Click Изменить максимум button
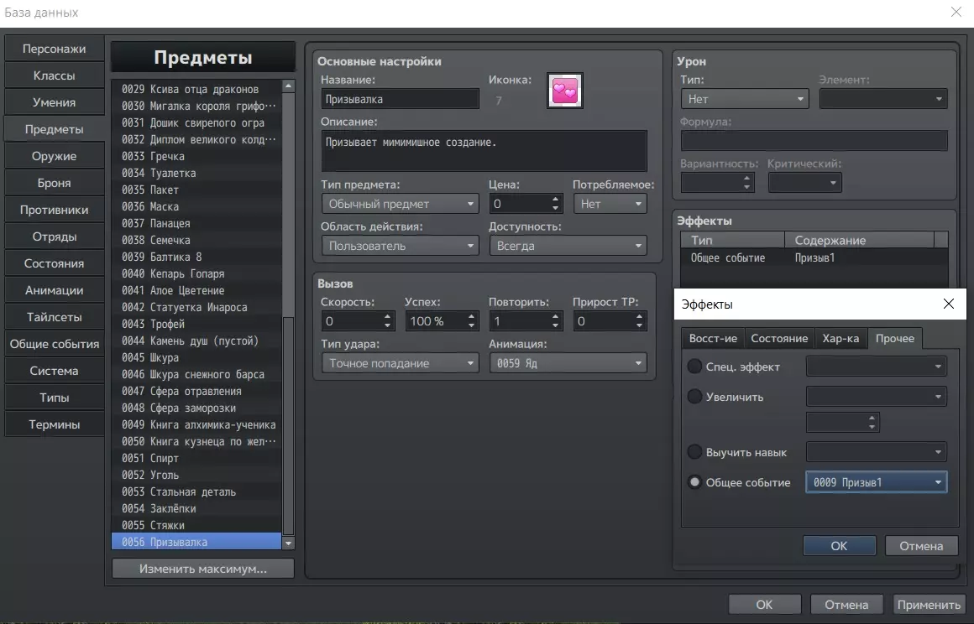Viewport: 974px width, 624px height. pyautogui.click(x=203, y=569)
